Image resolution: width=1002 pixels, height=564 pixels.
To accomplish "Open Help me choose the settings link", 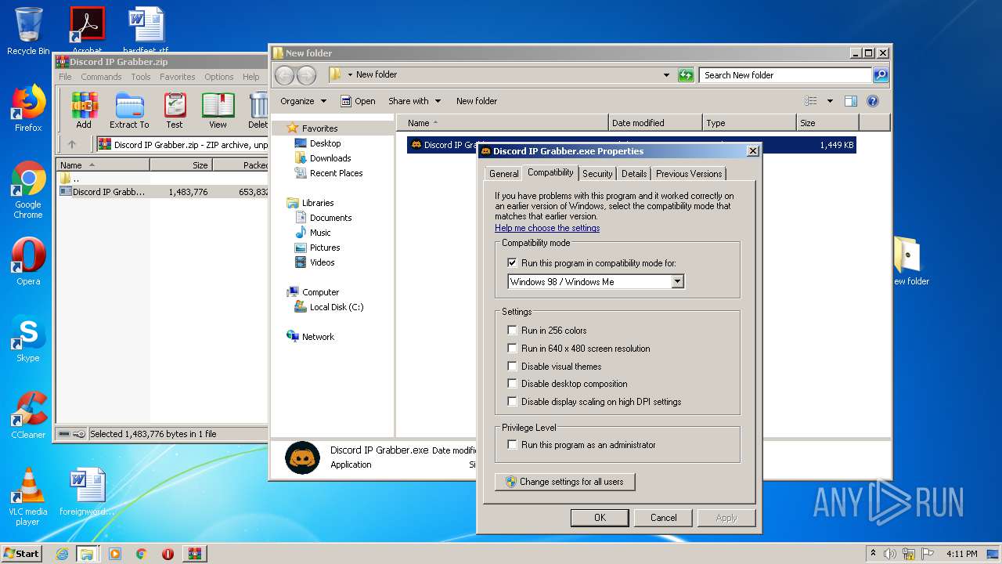I will click(547, 228).
